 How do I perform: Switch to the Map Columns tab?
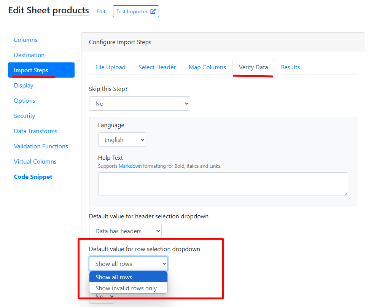point(207,67)
